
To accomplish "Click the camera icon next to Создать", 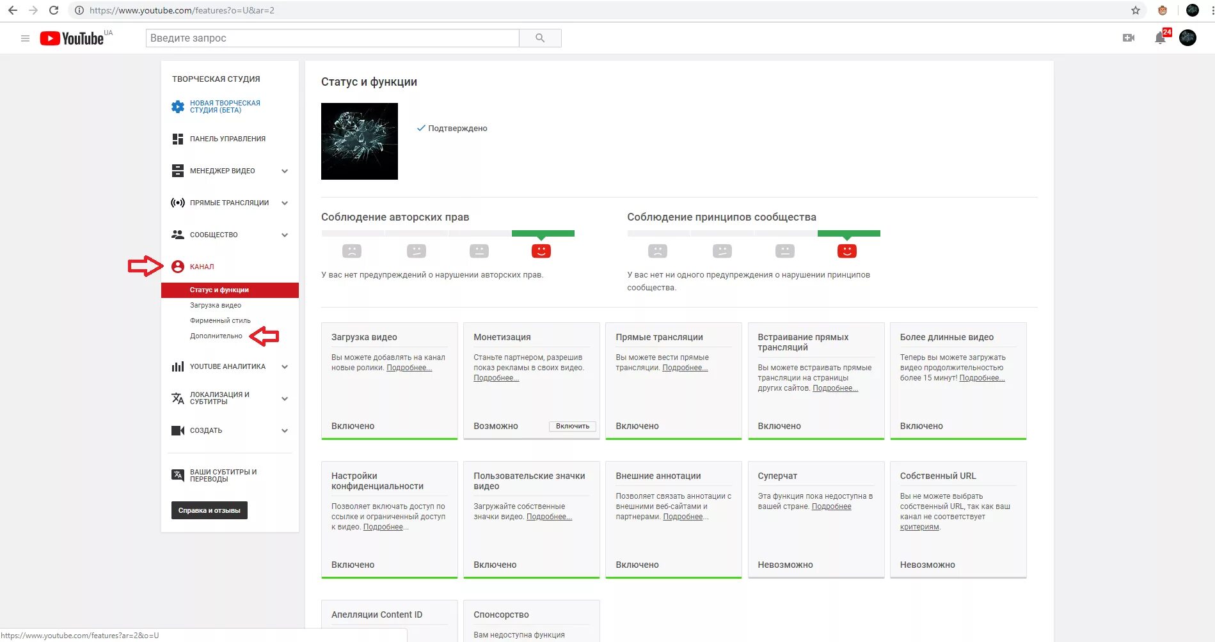I will click(178, 430).
